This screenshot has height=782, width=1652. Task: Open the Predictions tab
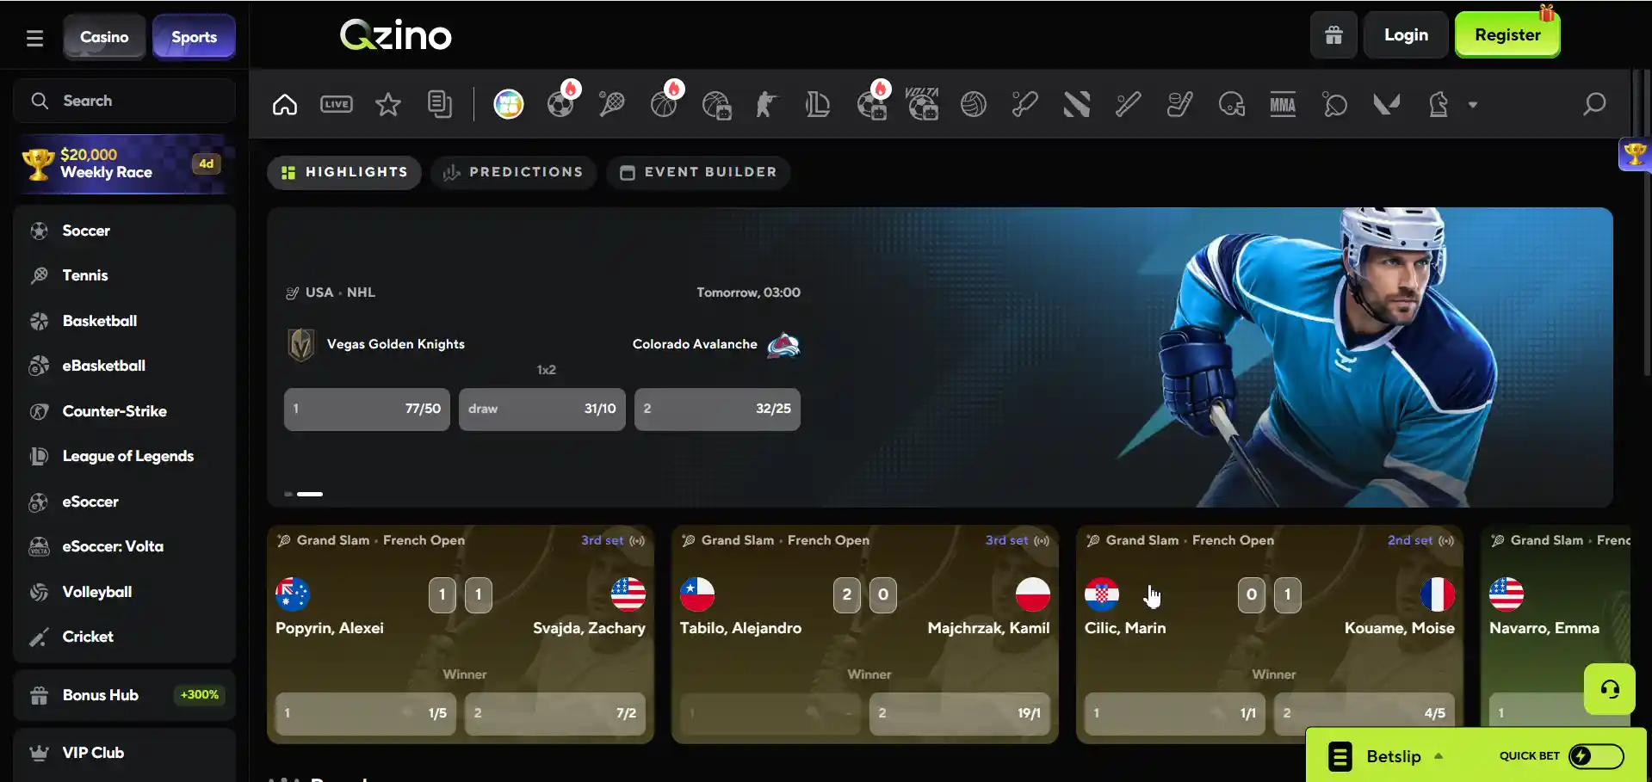514,172
